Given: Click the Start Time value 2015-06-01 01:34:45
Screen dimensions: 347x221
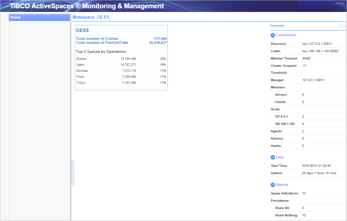Looking at the screenshot, I should [x=316, y=166].
